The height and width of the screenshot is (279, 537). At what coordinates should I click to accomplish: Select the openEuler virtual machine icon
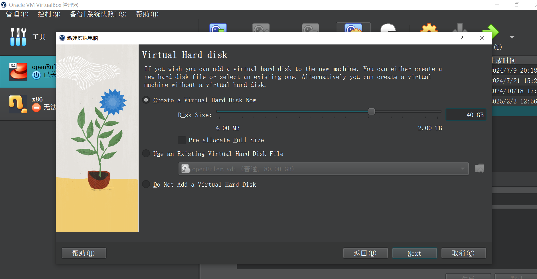pyautogui.click(x=18, y=72)
